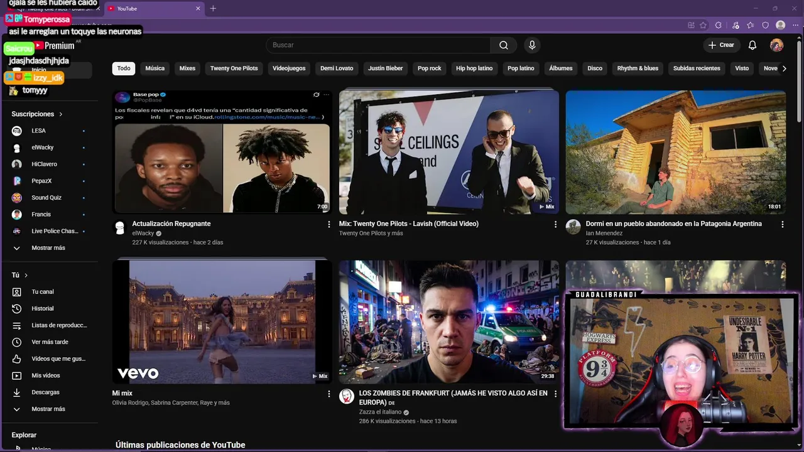Screen dimensions: 804x452
Task: Select the Música filter chip
Action: click(x=155, y=68)
